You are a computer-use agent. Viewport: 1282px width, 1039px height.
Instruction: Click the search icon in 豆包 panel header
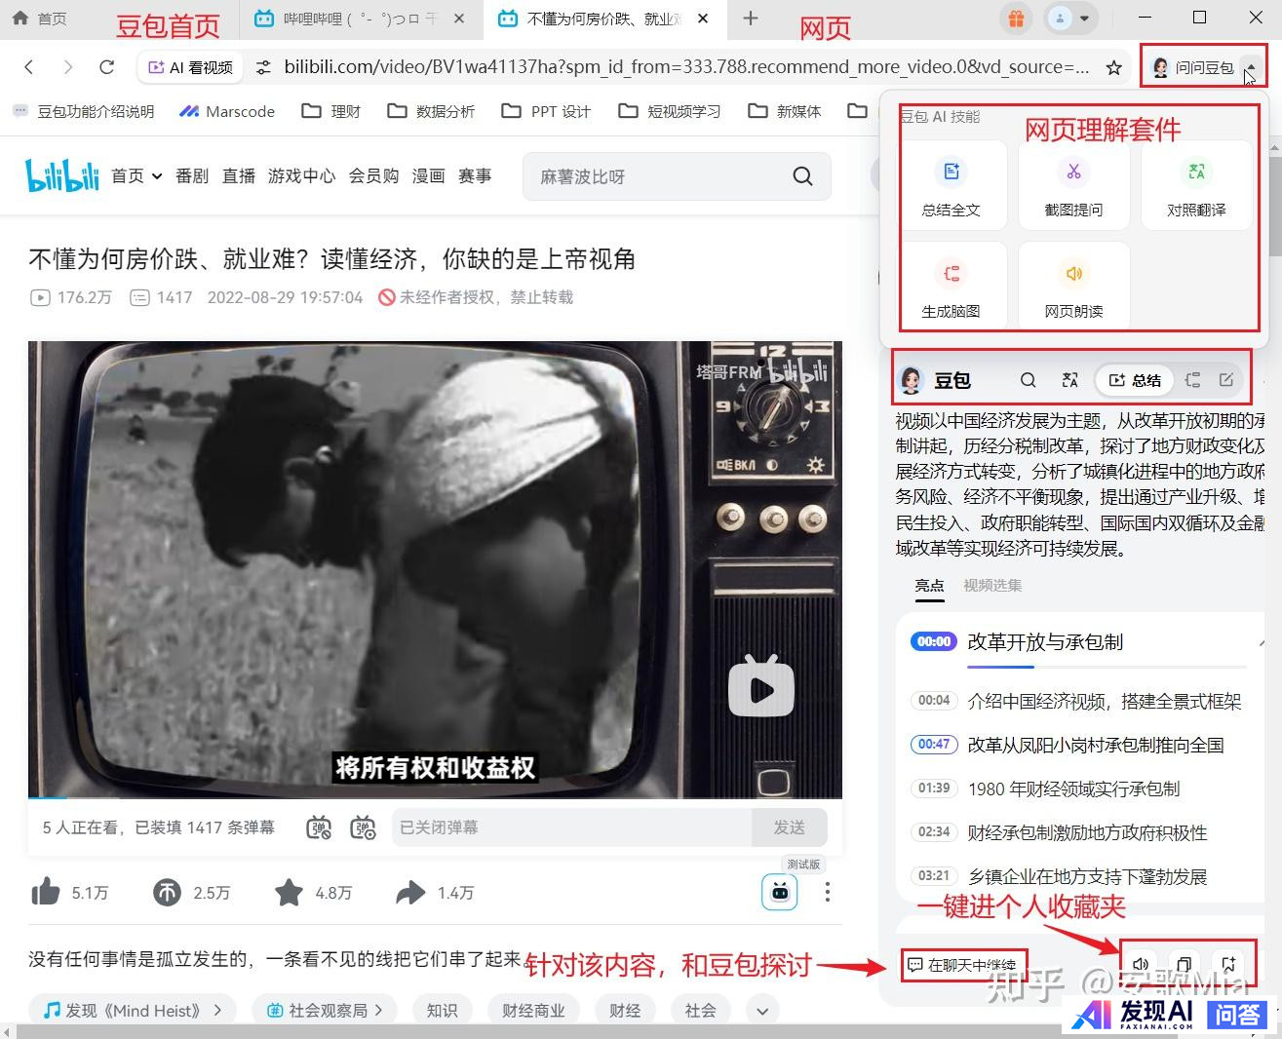pos(1029,380)
